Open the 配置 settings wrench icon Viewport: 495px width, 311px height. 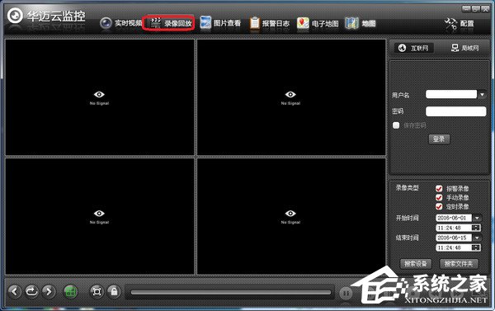point(450,24)
